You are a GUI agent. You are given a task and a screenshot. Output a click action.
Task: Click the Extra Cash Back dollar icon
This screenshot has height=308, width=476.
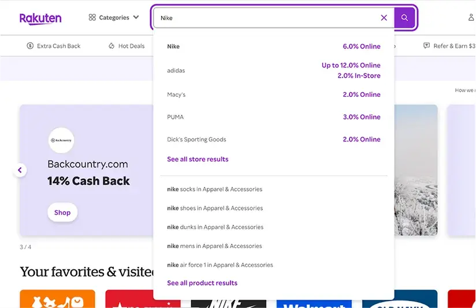tap(30, 46)
